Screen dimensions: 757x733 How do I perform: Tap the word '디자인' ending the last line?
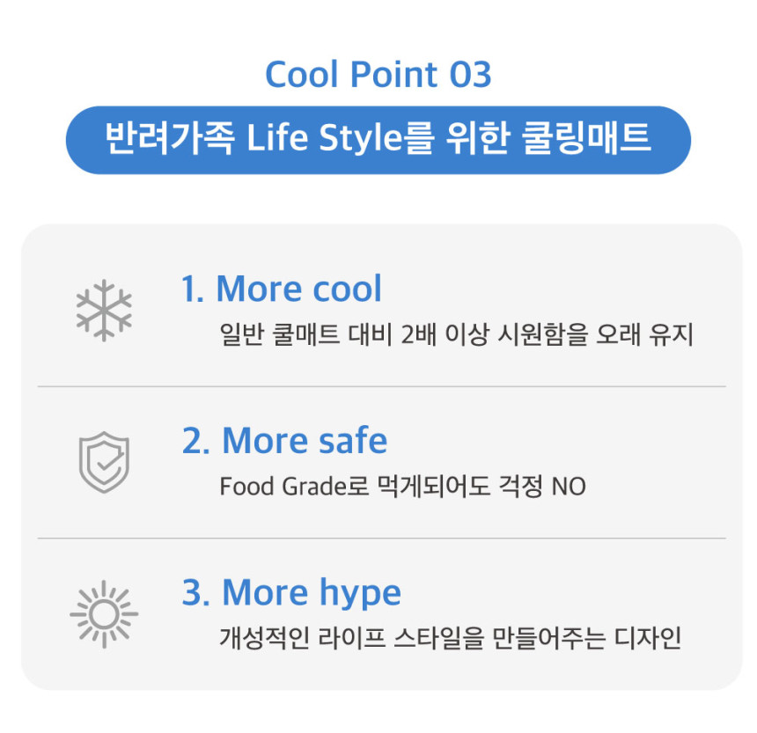[x=647, y=638]
